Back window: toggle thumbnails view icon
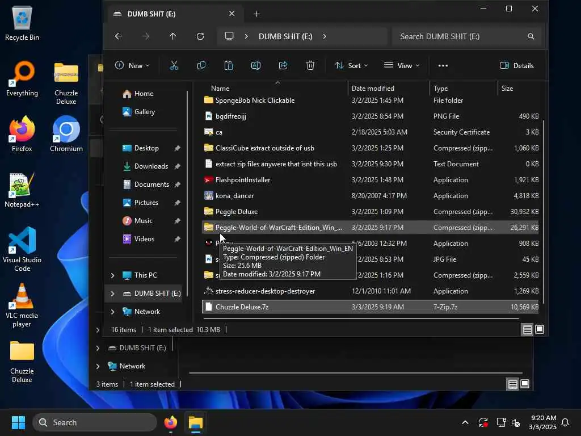581x436 pixels. (x=525, y=384)
